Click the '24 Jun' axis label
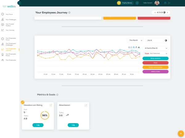Viewport: 185px width, 138px height. 101,74
